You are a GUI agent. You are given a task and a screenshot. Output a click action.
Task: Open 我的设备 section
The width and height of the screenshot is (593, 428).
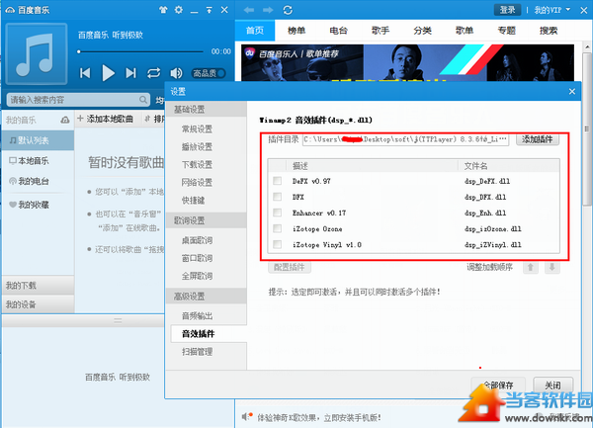[x=38, y=304]
